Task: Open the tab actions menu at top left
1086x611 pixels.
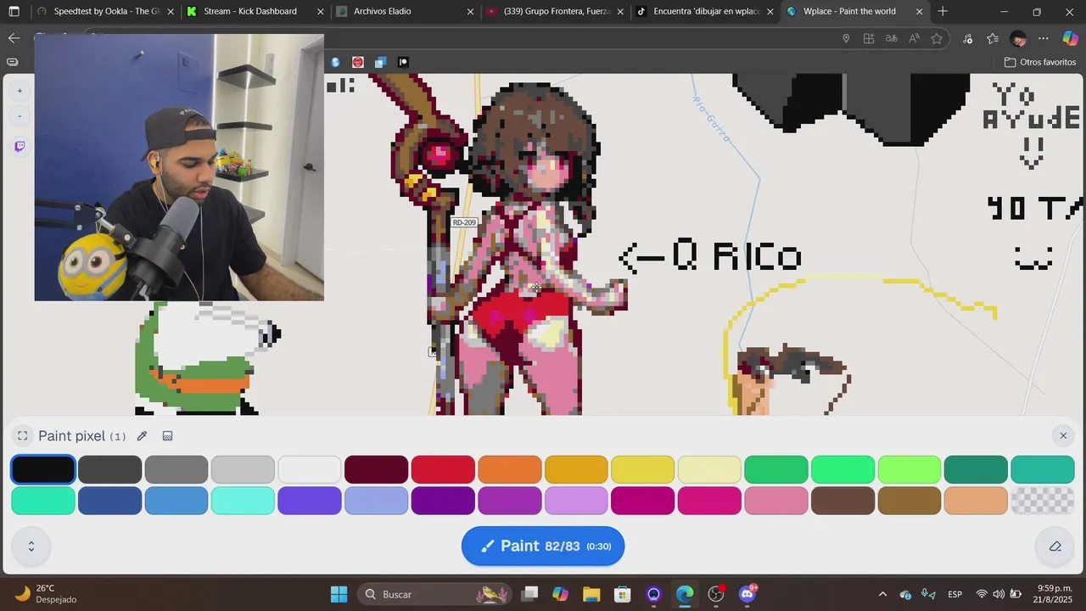Action: point(14,12)
